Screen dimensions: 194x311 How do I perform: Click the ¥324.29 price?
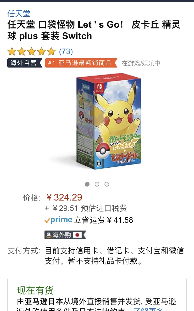64,197
